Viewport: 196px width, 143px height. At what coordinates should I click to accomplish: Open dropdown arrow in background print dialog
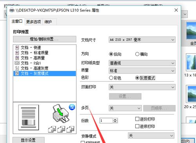(185, 14)
